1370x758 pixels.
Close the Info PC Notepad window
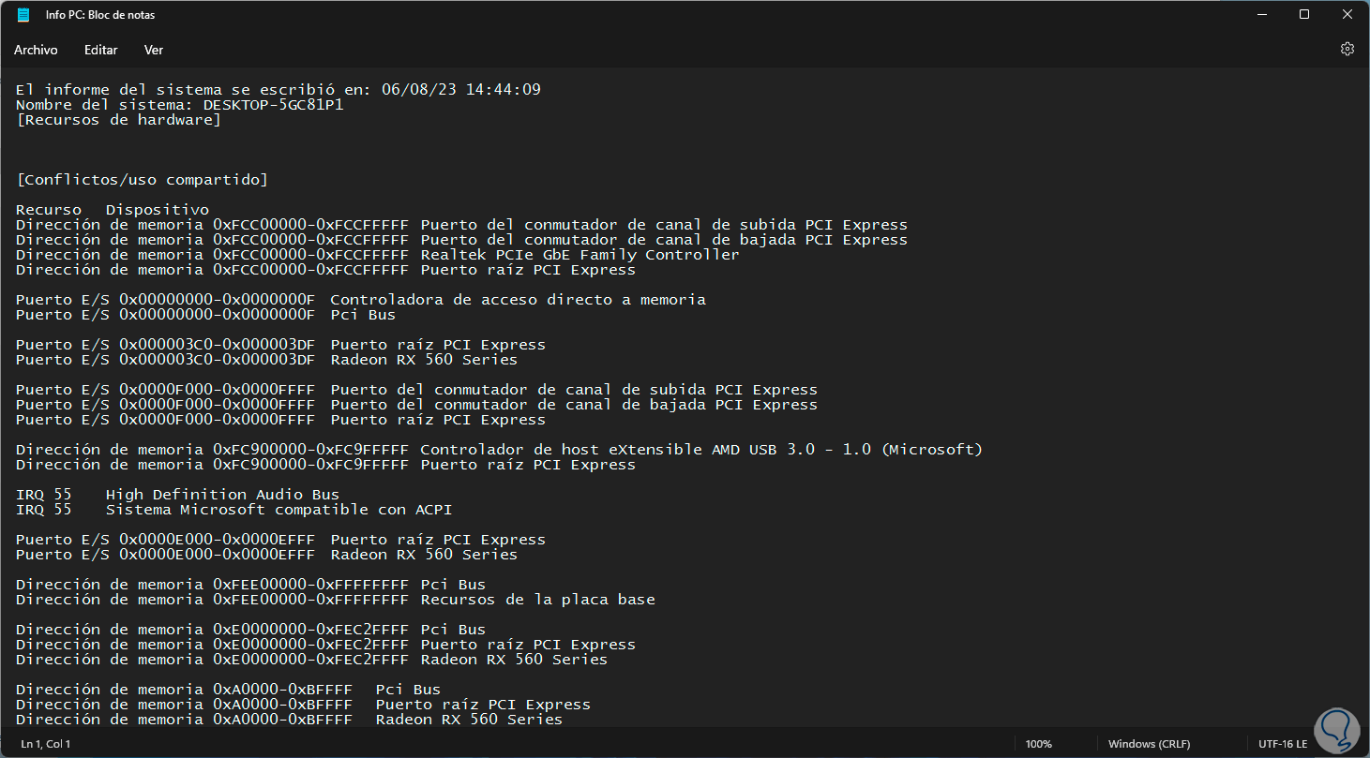click(1347, 15)
